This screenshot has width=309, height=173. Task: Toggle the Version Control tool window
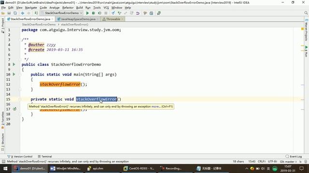(20, 157)
